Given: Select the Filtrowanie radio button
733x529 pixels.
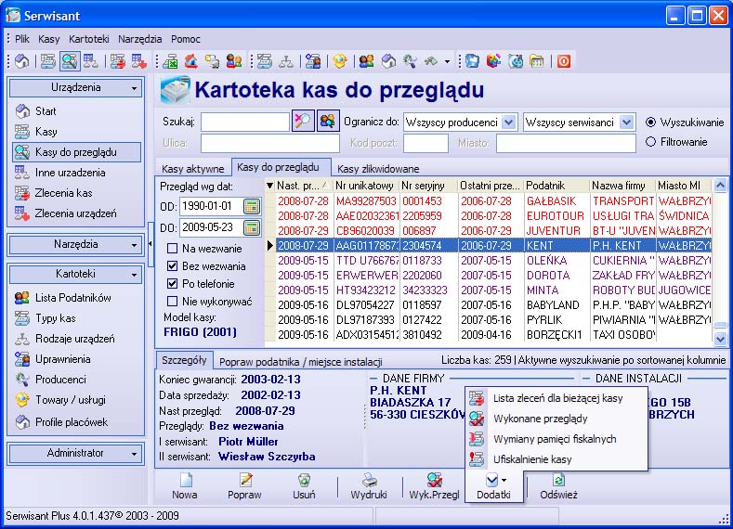Looking at the screenshot, I should [x=650, y=142].
